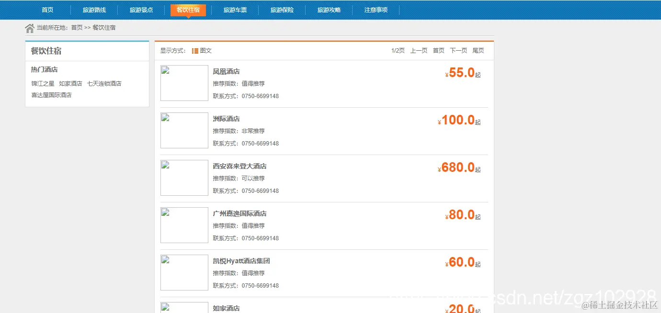Select the highlighted 餐饮住宿 tab
The width and height of the screenshot is (661, 313).
(x=188, y=10)
